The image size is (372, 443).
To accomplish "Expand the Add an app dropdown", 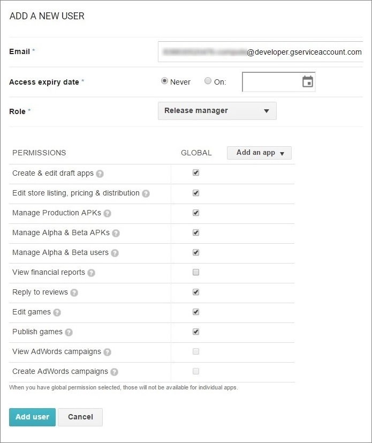I will [259, 153].
